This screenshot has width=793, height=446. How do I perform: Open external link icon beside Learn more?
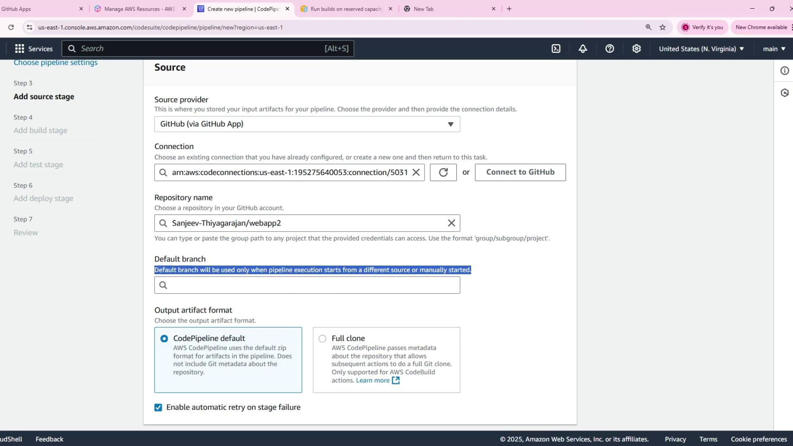tap(396, 380)
